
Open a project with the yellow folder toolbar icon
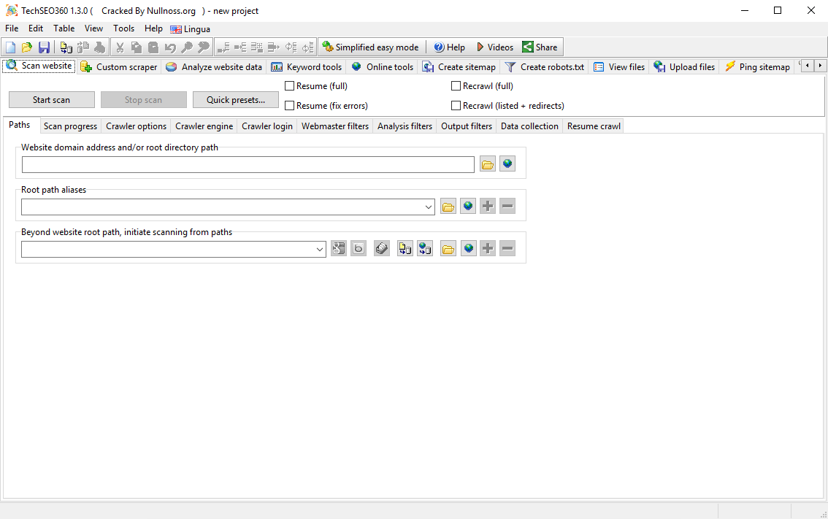[27, 47]
